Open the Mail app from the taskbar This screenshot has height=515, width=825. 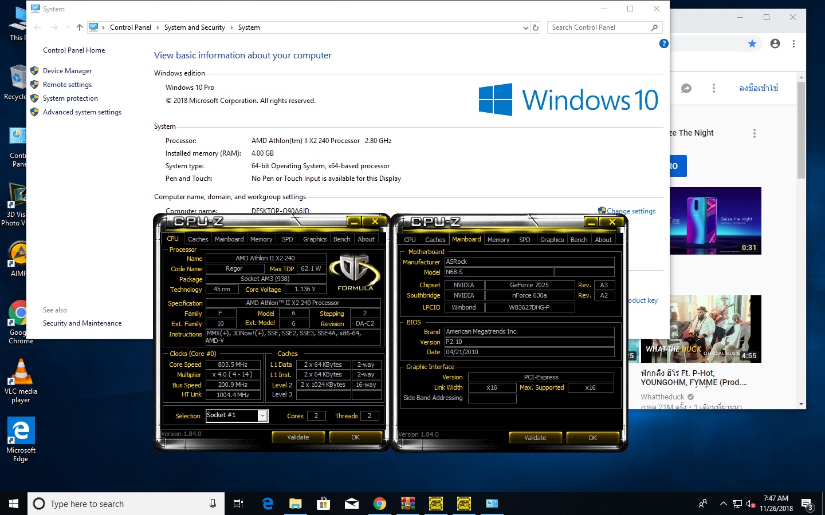(x=352, y=504)
